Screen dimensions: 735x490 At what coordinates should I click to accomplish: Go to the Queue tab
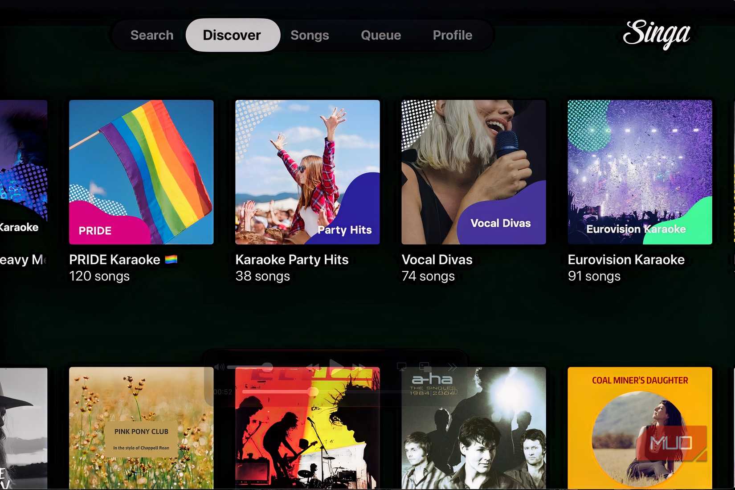pos(381,35)
